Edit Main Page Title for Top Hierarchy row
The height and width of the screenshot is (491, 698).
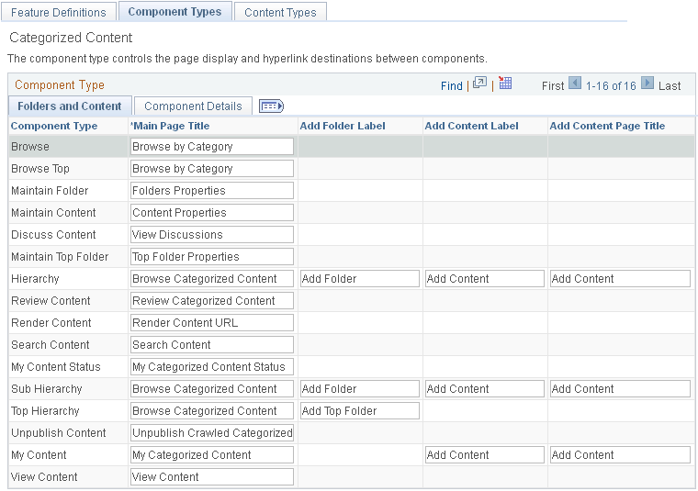212,410
